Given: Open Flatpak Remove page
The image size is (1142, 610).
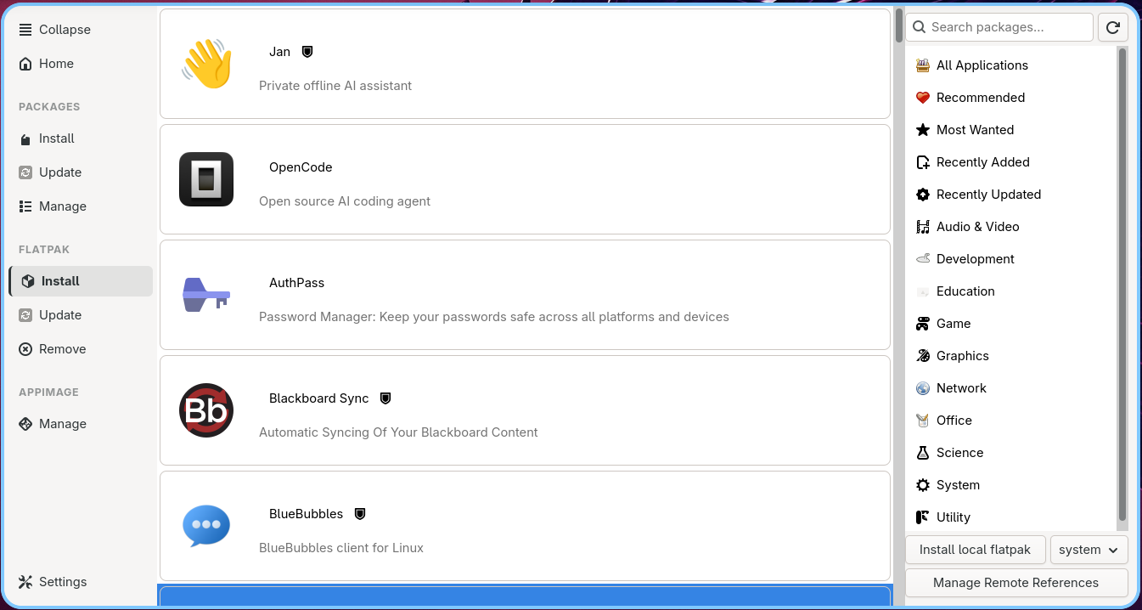Looking at the screenshot, I should coord(81,349).
